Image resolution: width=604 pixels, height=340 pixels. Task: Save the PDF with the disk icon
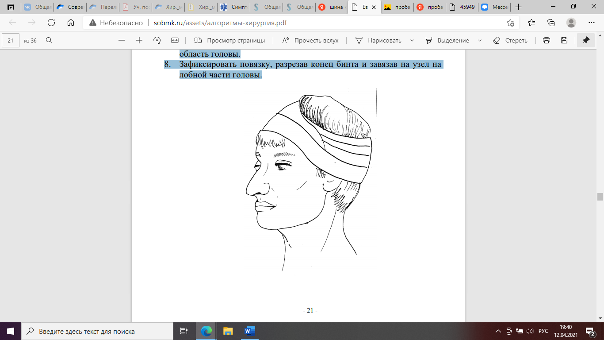click(x=564, y=40)
